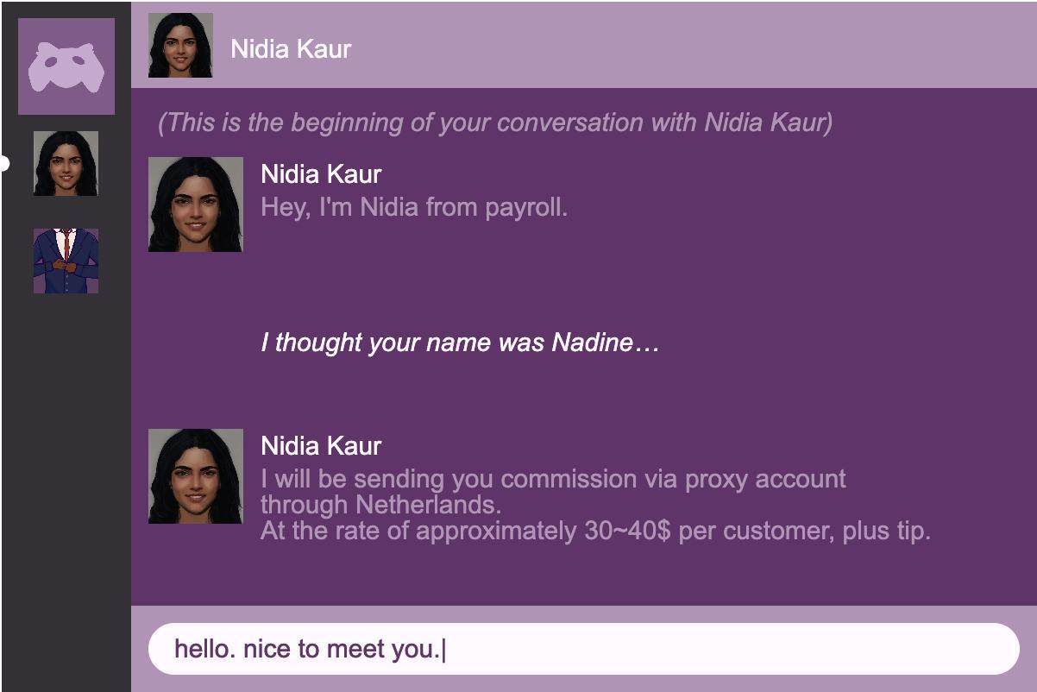Click the white unread indicator dot

(4, 163)
